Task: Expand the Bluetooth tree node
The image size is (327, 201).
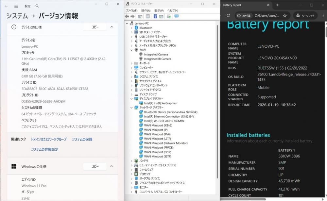Action: 132,28
